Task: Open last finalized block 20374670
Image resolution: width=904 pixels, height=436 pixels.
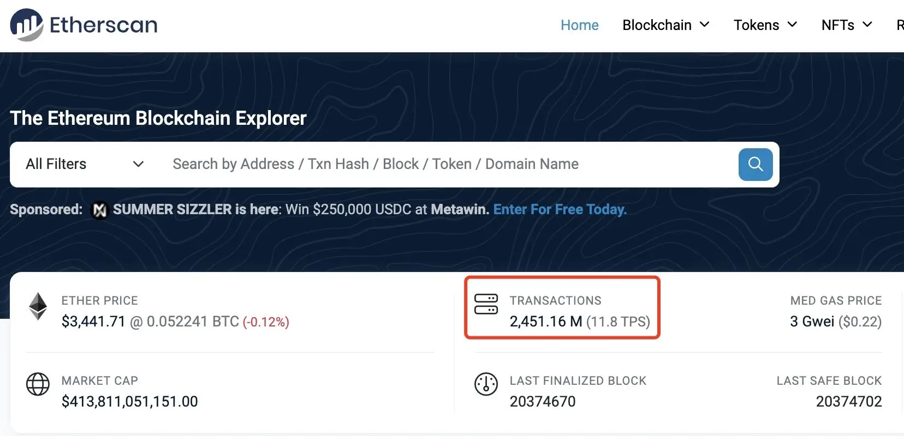Action: 543,402
